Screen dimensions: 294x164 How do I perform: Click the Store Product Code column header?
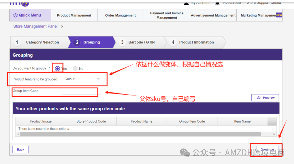91,121
